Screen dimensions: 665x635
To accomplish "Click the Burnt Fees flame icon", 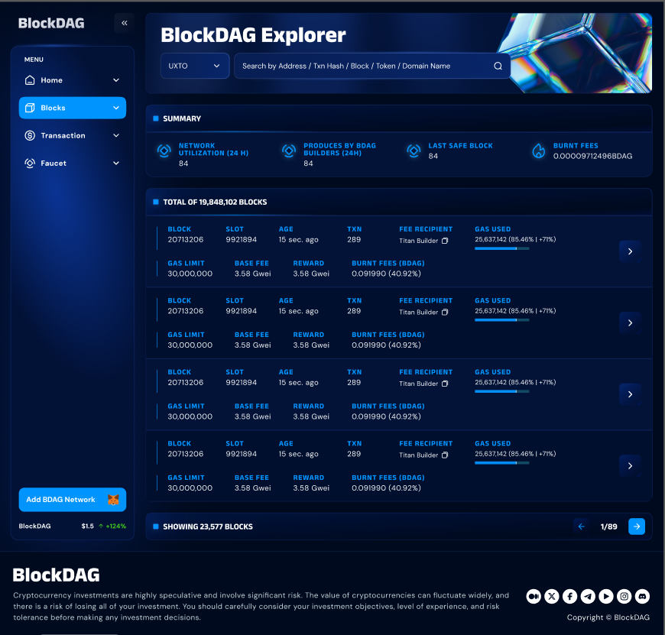I will 539,151.
